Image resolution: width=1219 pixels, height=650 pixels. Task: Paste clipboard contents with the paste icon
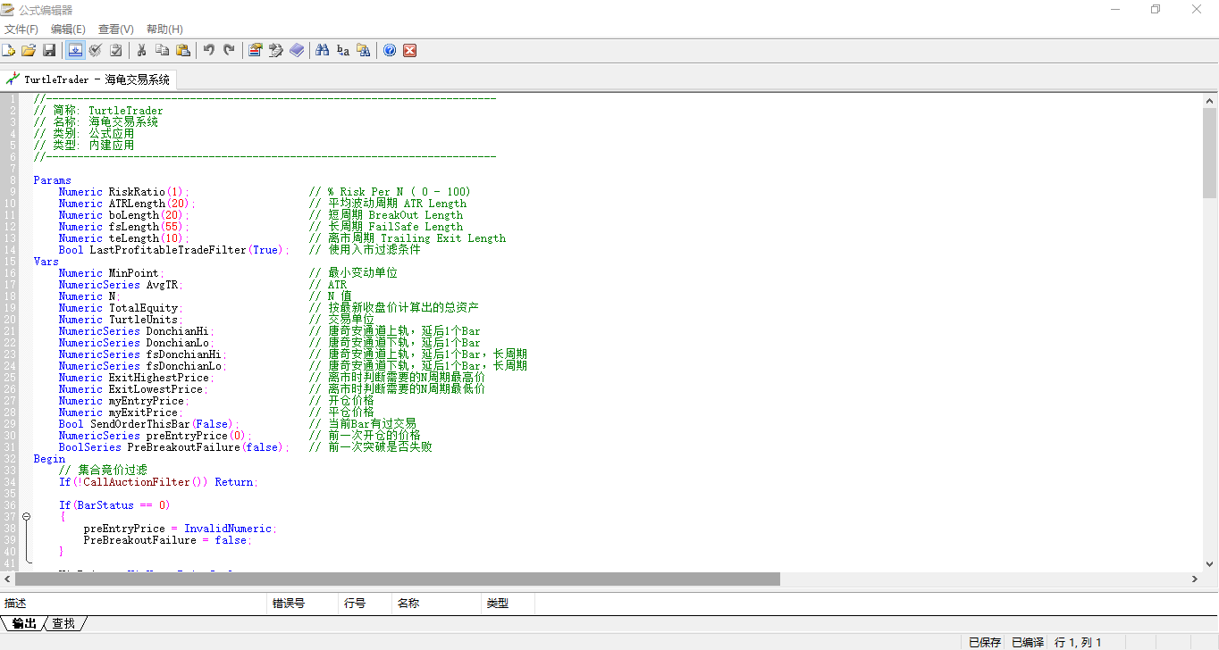click(182, 51)
